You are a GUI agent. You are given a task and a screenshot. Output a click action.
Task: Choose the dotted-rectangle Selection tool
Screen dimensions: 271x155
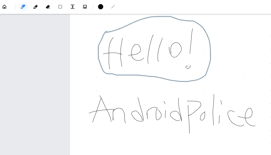pyautogui.click(x=60, y=7)
